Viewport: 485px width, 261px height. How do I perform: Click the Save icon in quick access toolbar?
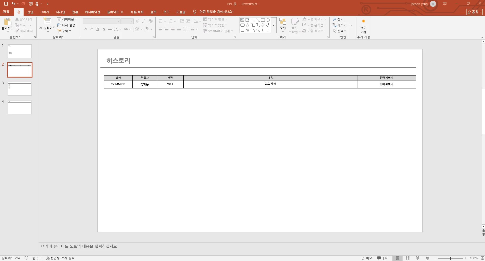pos(6,4)
